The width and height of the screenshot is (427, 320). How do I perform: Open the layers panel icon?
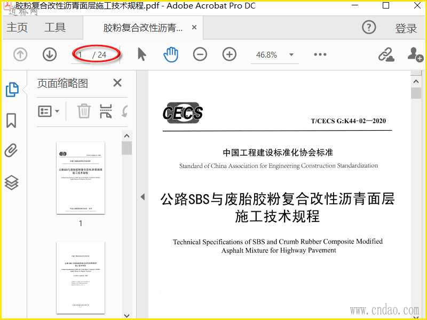pyautogui.click(x=11, y=182)
